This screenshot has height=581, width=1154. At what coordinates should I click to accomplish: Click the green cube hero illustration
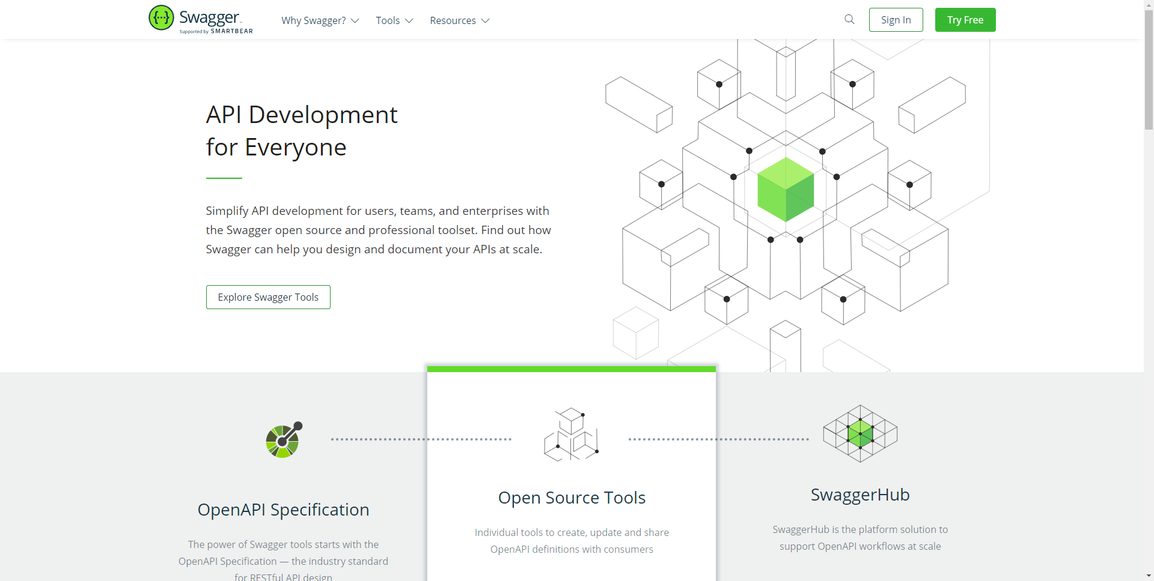coord(786,190)
